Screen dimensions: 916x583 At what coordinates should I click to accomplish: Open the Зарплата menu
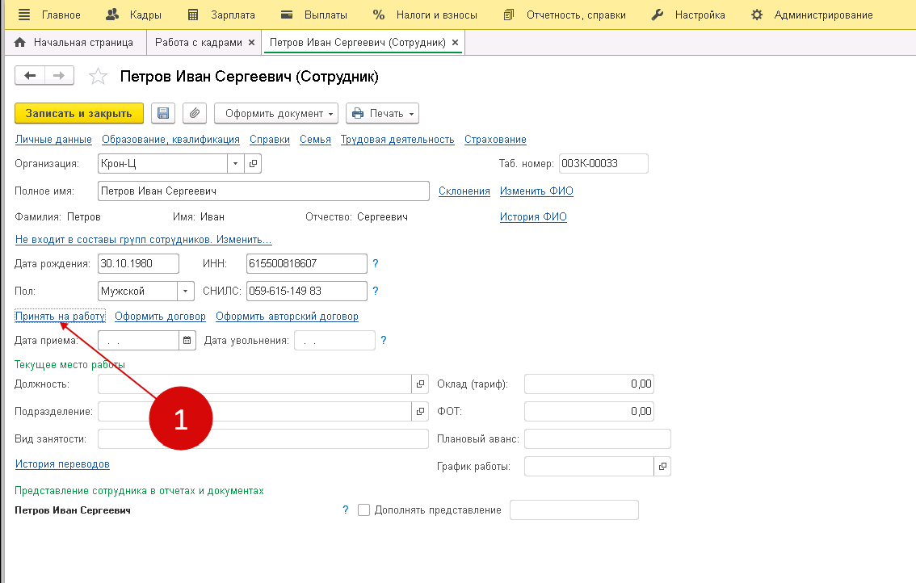tap(221, 15)
